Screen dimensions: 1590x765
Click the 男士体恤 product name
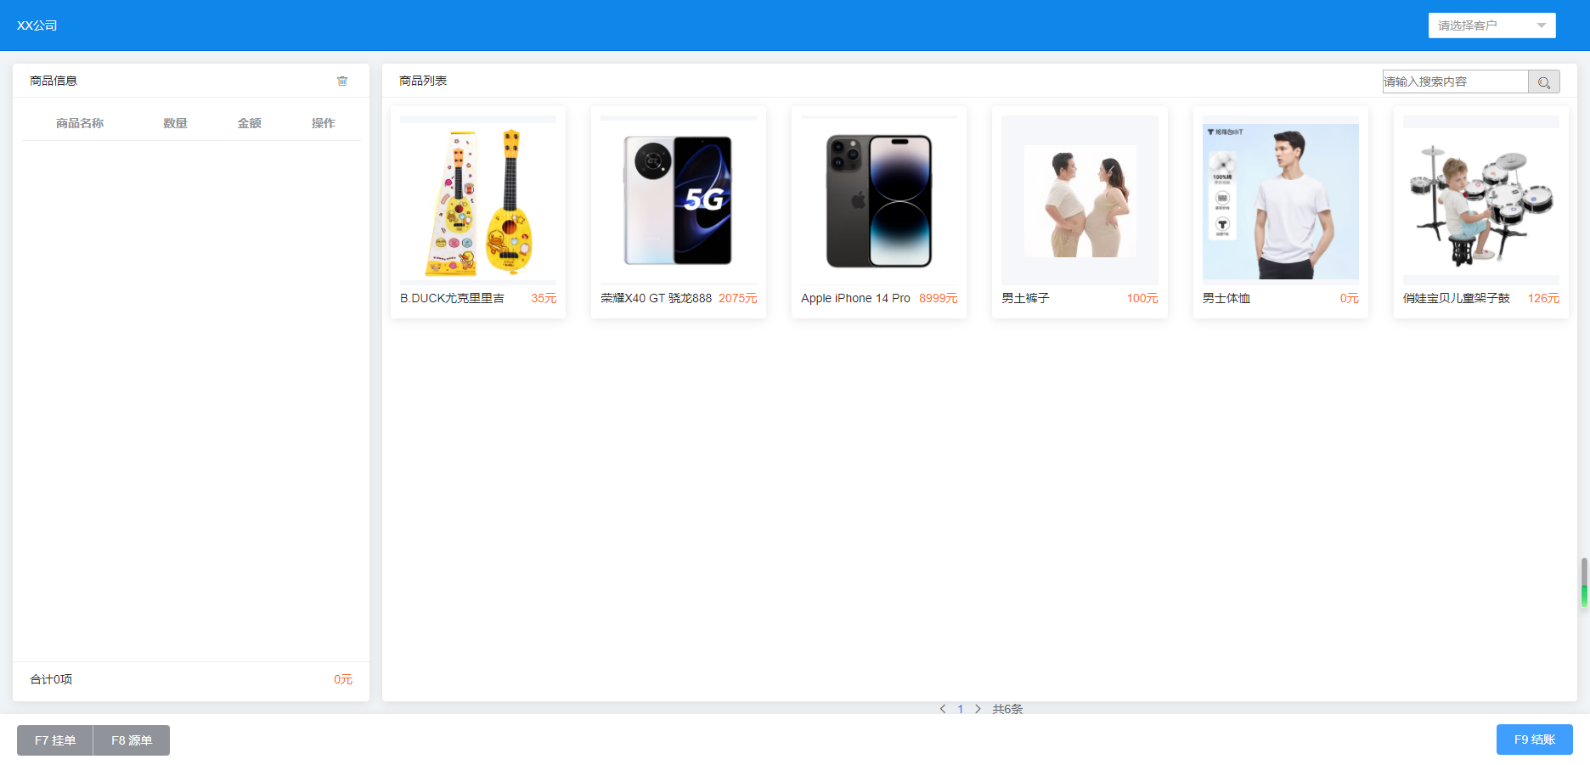(x=1226, y=298)
